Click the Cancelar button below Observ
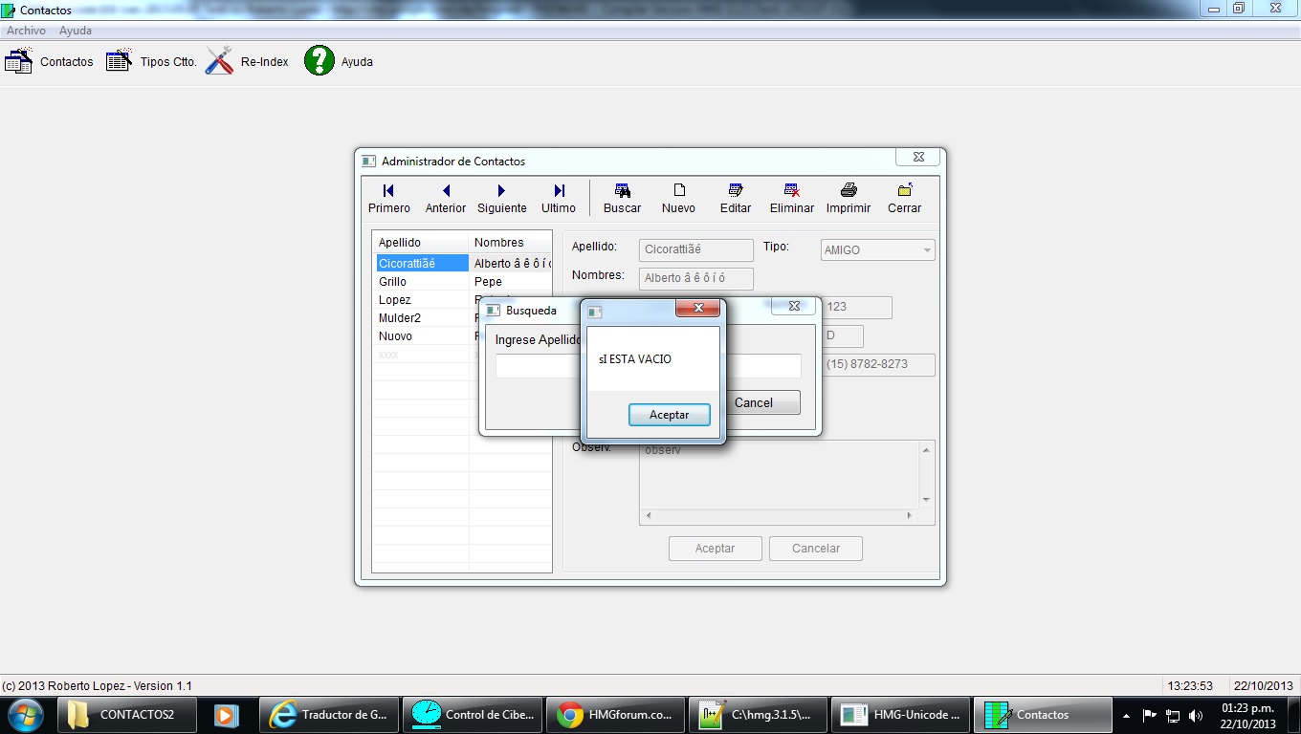This screenshot has height=734, width=1301. 816,549
